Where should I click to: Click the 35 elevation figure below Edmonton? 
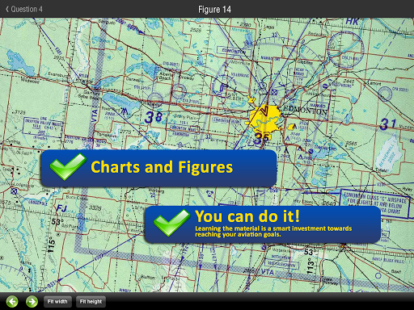tap(261, 138)
